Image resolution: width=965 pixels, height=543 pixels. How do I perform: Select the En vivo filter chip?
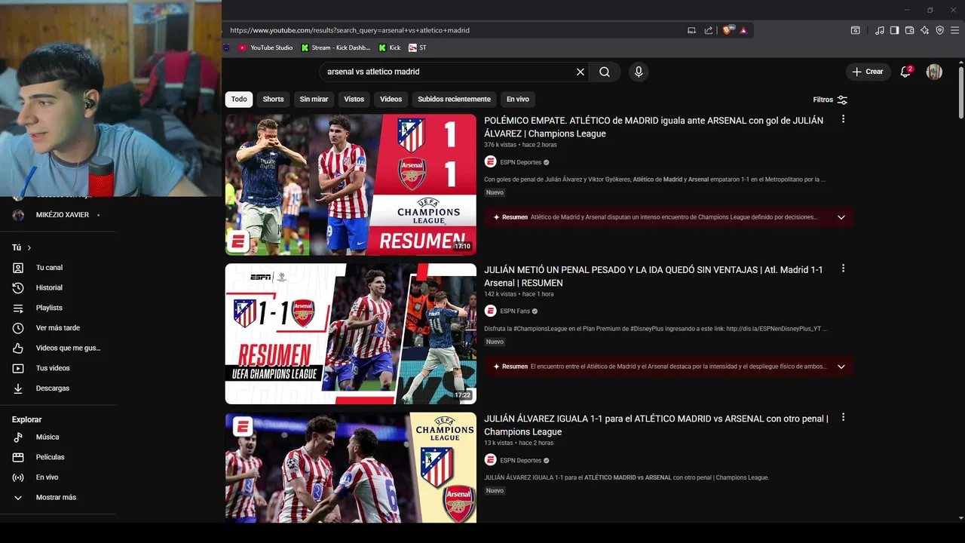point(517,99)
